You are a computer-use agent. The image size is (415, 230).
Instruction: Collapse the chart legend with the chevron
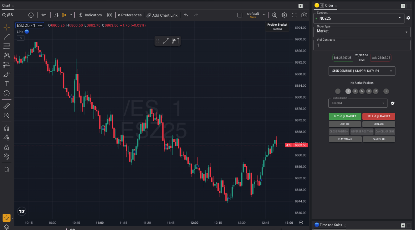[x=20, y=38]
